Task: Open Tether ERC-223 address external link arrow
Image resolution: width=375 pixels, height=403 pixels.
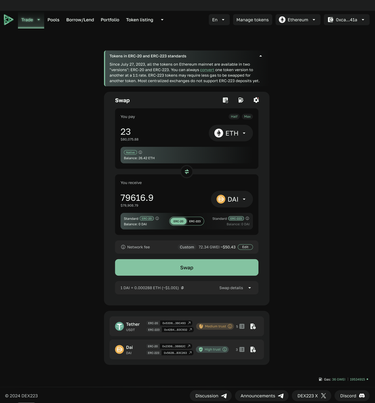Action: (x=191, y=330)
